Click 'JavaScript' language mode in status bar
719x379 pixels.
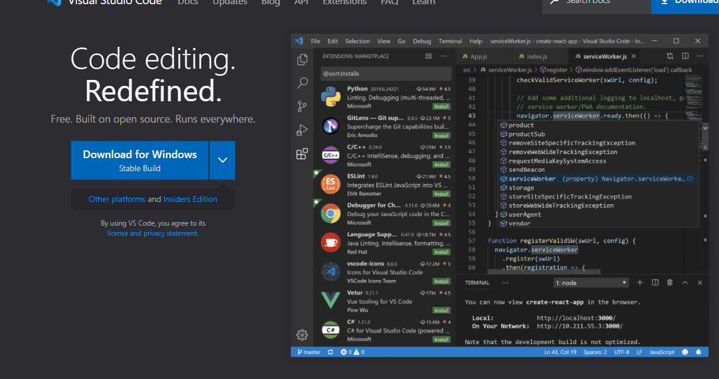(662, 352)
